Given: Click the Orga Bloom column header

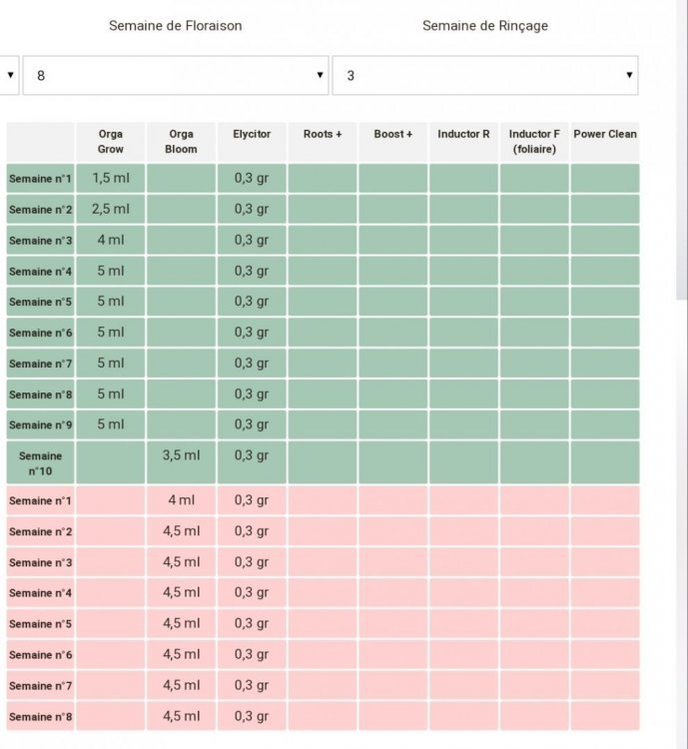Looking at the screenshot, I should pyautogui.click(x=181, y=142).
